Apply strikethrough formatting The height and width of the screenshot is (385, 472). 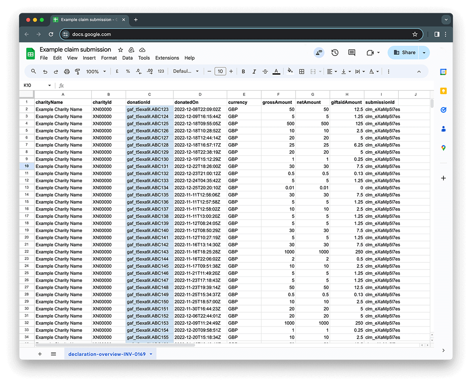pyautogui.click(x=265, y=71)
